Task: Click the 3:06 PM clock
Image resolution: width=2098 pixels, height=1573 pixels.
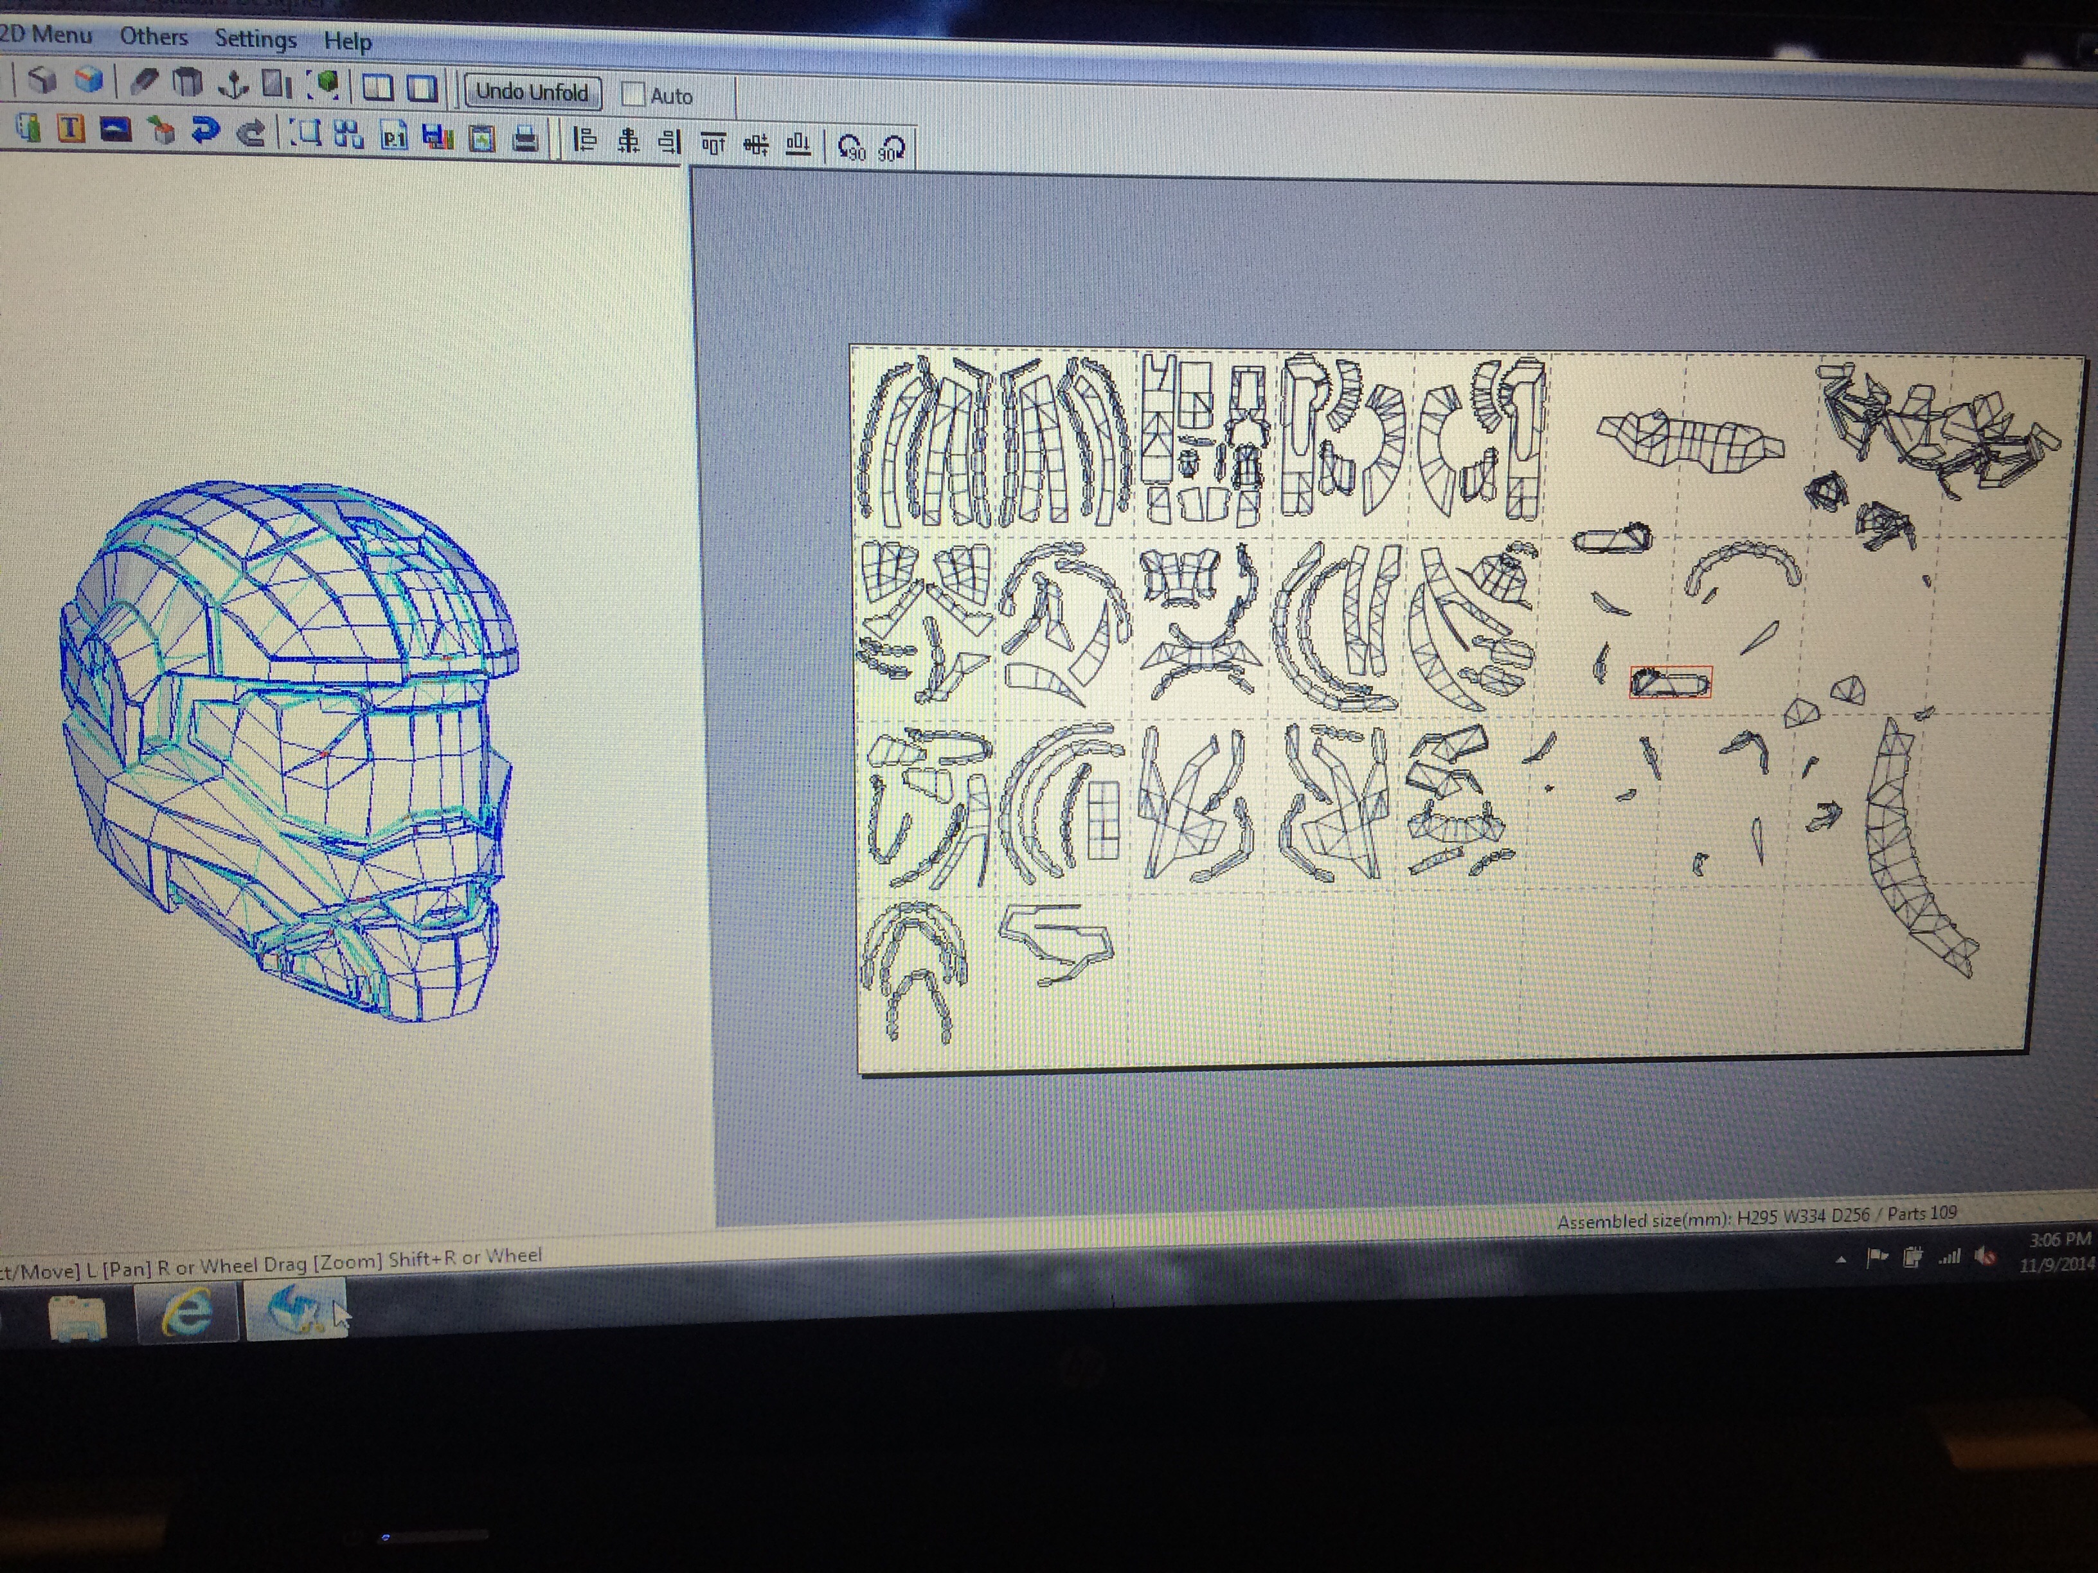Action: 2059,1240
